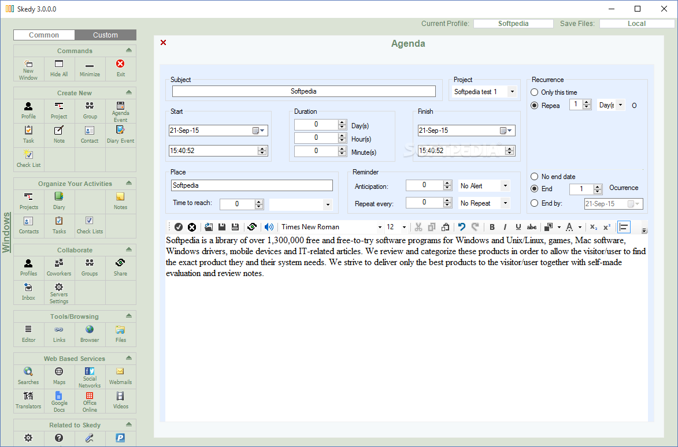
Task: Open the recurrence Day(s) unit dropdown
Action: 621,105
